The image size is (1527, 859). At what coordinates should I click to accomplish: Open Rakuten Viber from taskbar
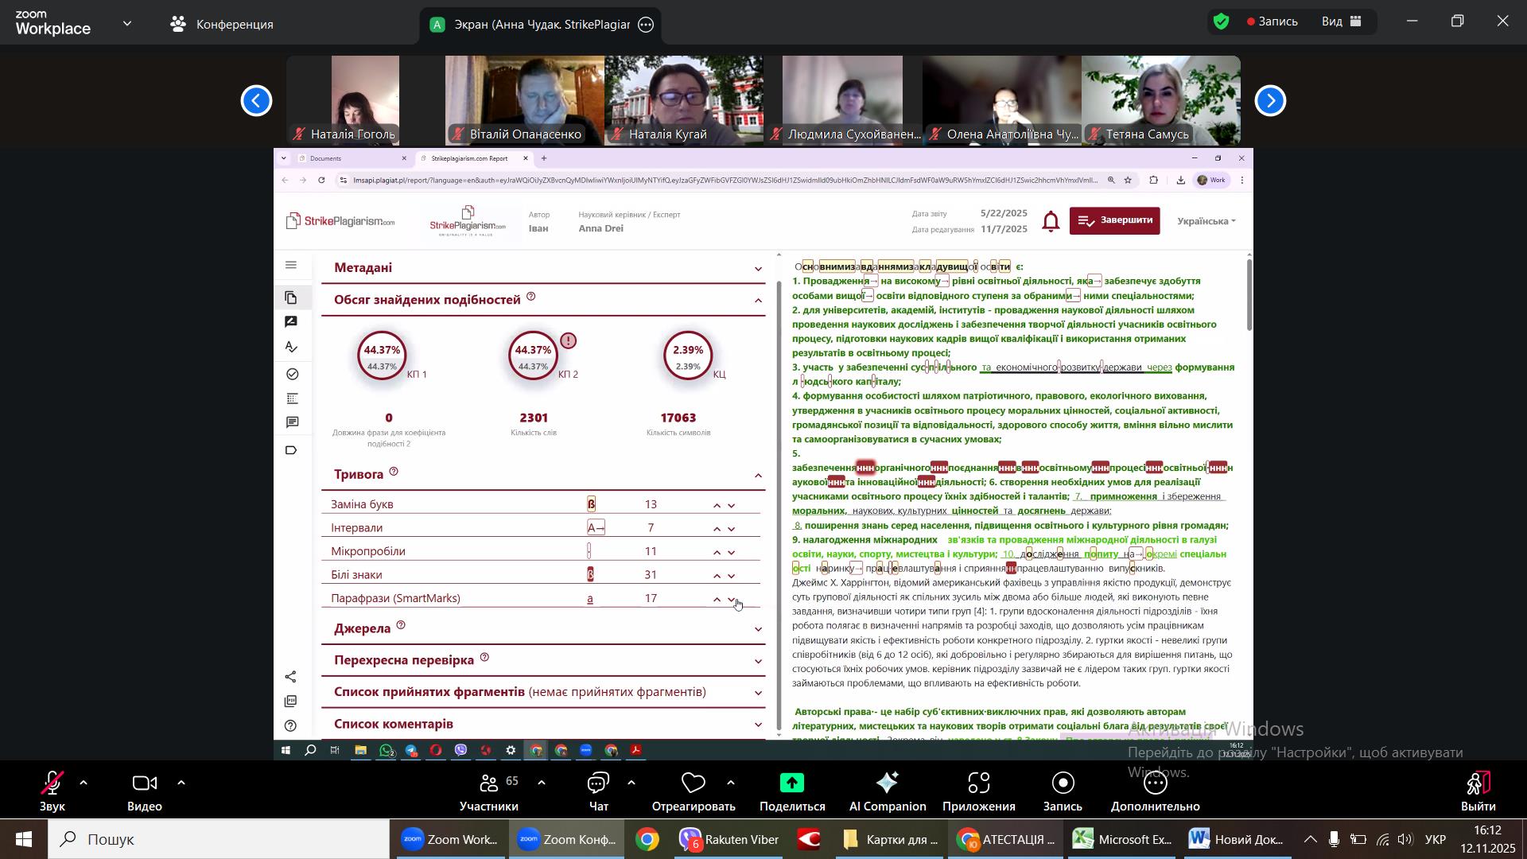[x=729, y=839]
